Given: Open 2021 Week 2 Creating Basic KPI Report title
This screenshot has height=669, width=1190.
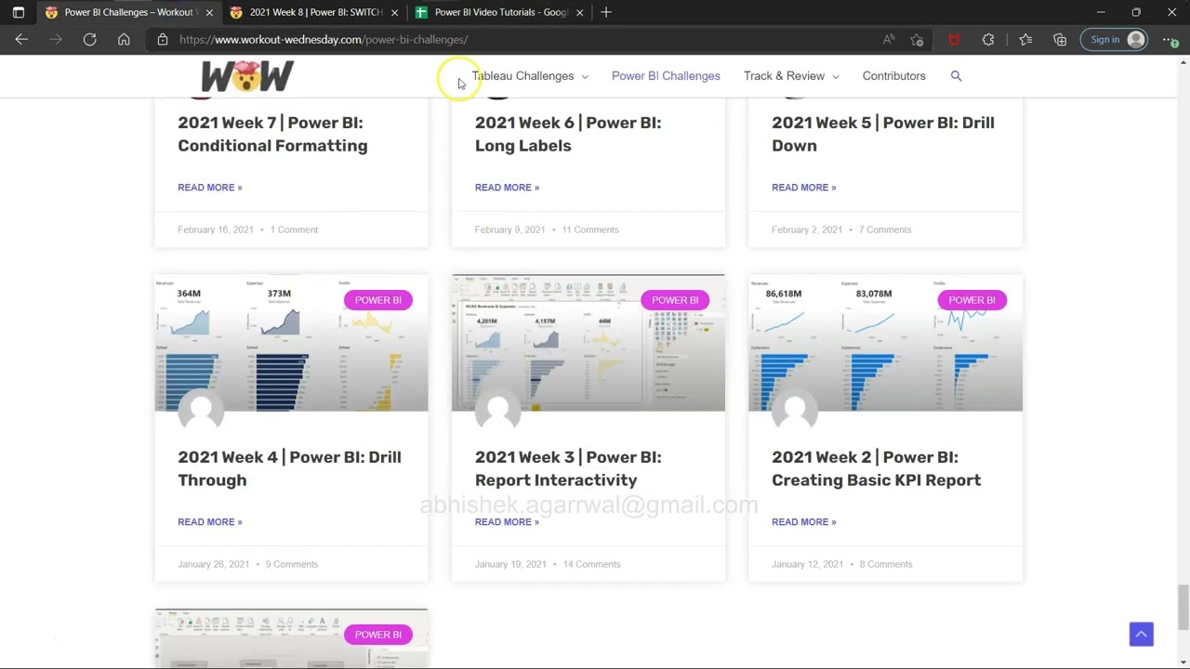Looking at the screenshot, I should tap(876, 468).
